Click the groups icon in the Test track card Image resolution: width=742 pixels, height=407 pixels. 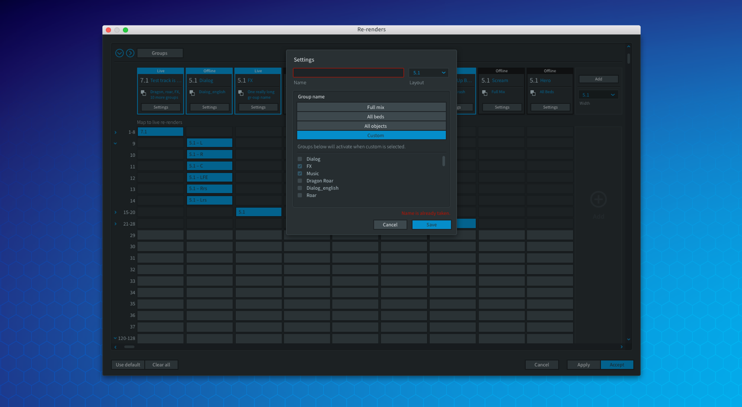[x=143, y=93]
